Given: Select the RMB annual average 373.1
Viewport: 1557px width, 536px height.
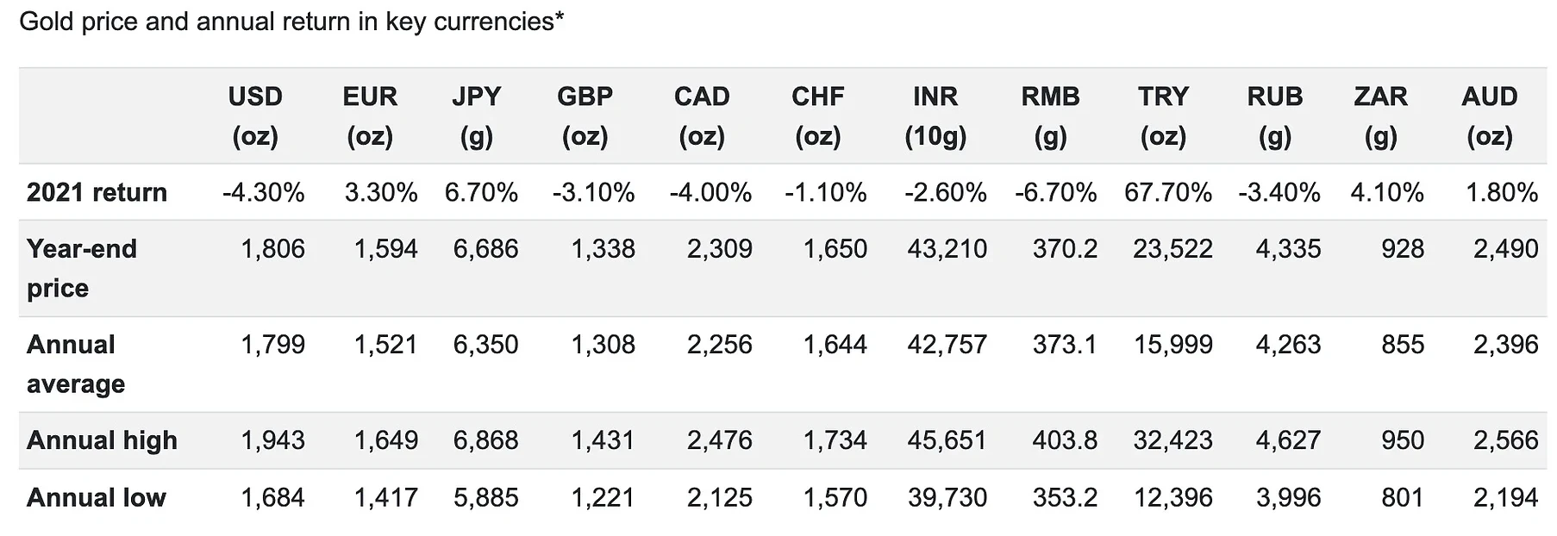Looking at the screenshot, I should tap(1065, 345).
